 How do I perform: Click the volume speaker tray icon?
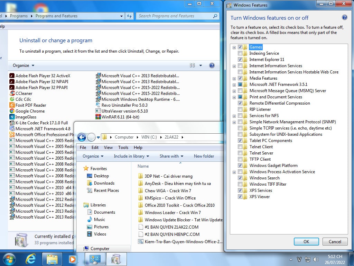tap(315, 259)
